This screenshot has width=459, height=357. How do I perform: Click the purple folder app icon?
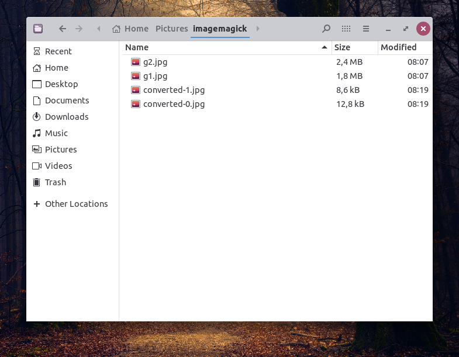pos(38,29)
